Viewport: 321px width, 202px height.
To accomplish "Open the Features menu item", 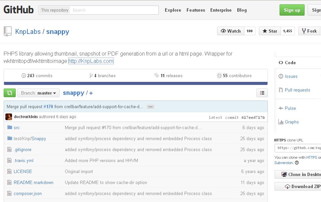I will coord(196,10).
